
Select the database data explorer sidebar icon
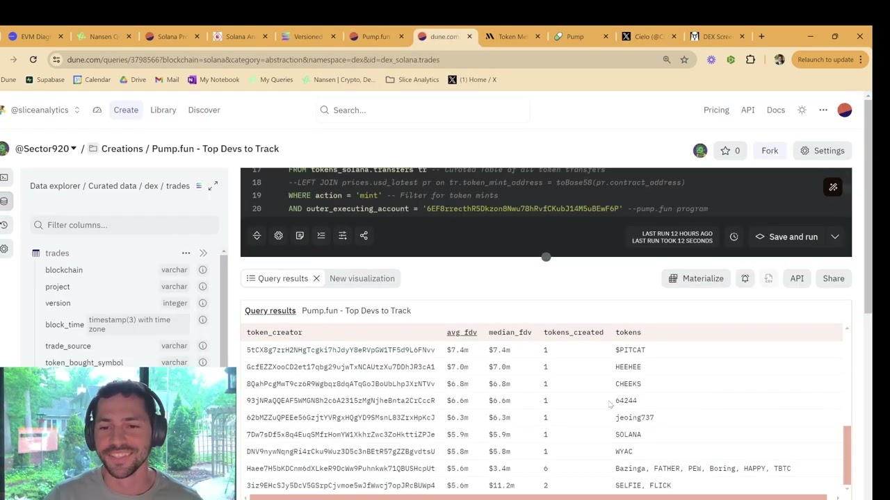(x=3, y=201)
